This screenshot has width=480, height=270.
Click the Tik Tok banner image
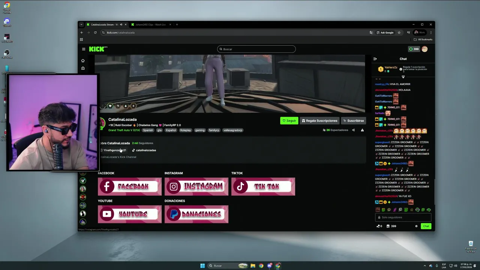[x=263, y=187]
